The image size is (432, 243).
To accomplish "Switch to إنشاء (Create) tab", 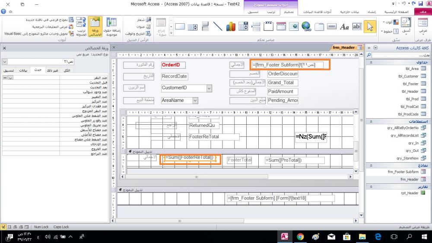I will click(x=372, y=12).
